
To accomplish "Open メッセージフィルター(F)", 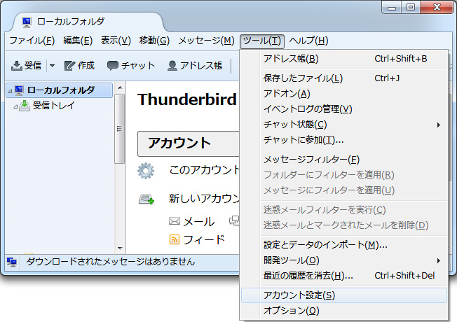I will click(344, 160).
